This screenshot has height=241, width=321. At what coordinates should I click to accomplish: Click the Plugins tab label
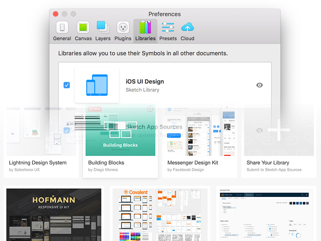click(123, 39)
